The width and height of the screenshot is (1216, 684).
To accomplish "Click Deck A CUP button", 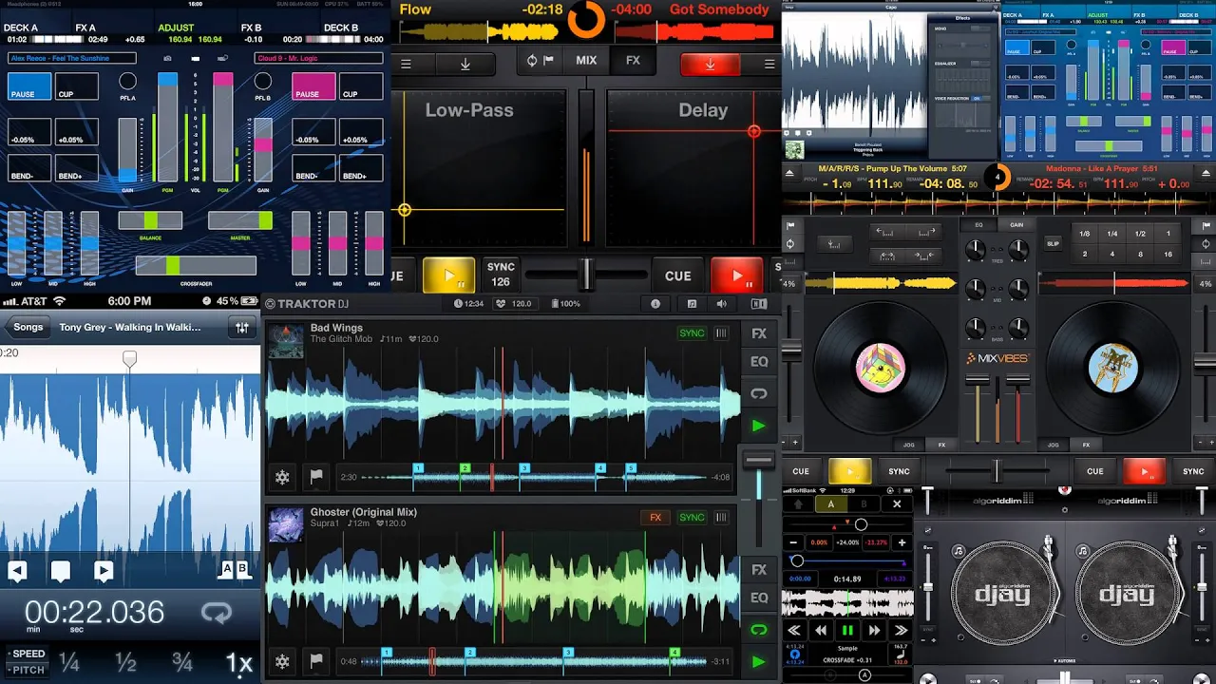I will coord(77,86).
